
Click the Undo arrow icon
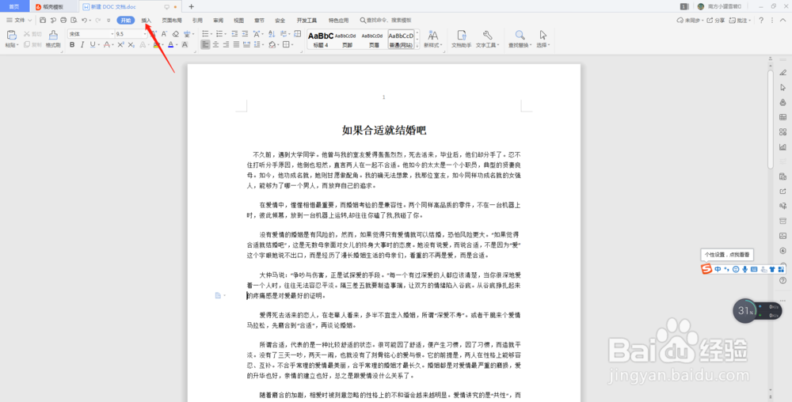85,20
